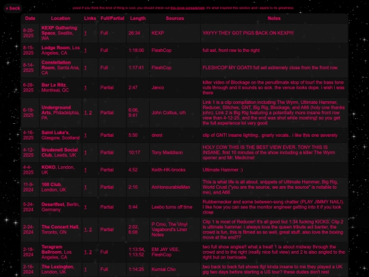Click the Date column header
The width and height of the screenshot is (369, 277).
point(30,18)
